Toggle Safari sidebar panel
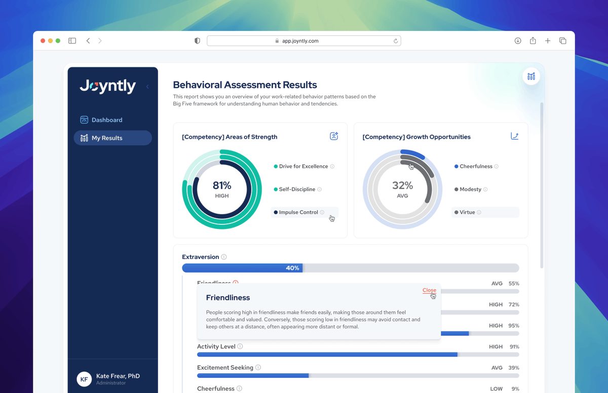The width and height of the screenshot is (608, 393). pos(72,41)
